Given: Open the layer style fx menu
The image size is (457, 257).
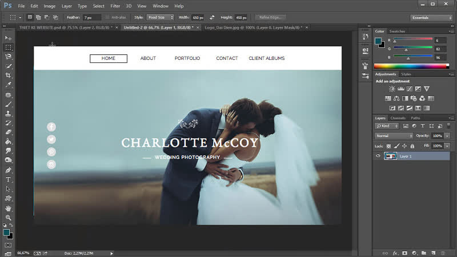Looking at the screenshot, I should [x=395, y=253].
